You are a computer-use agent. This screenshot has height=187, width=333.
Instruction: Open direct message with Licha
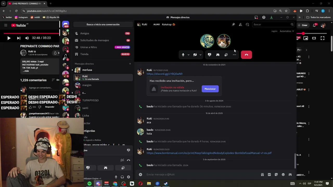[x=103, y=116]
